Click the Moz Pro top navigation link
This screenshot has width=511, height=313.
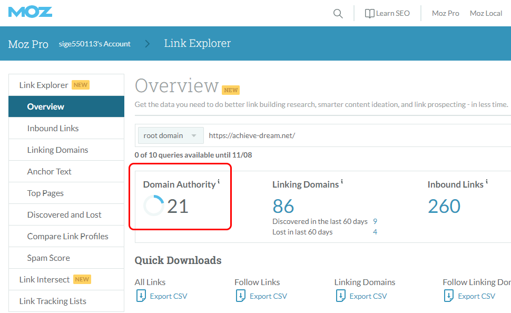pyautogui.click(x=446, y=13)
